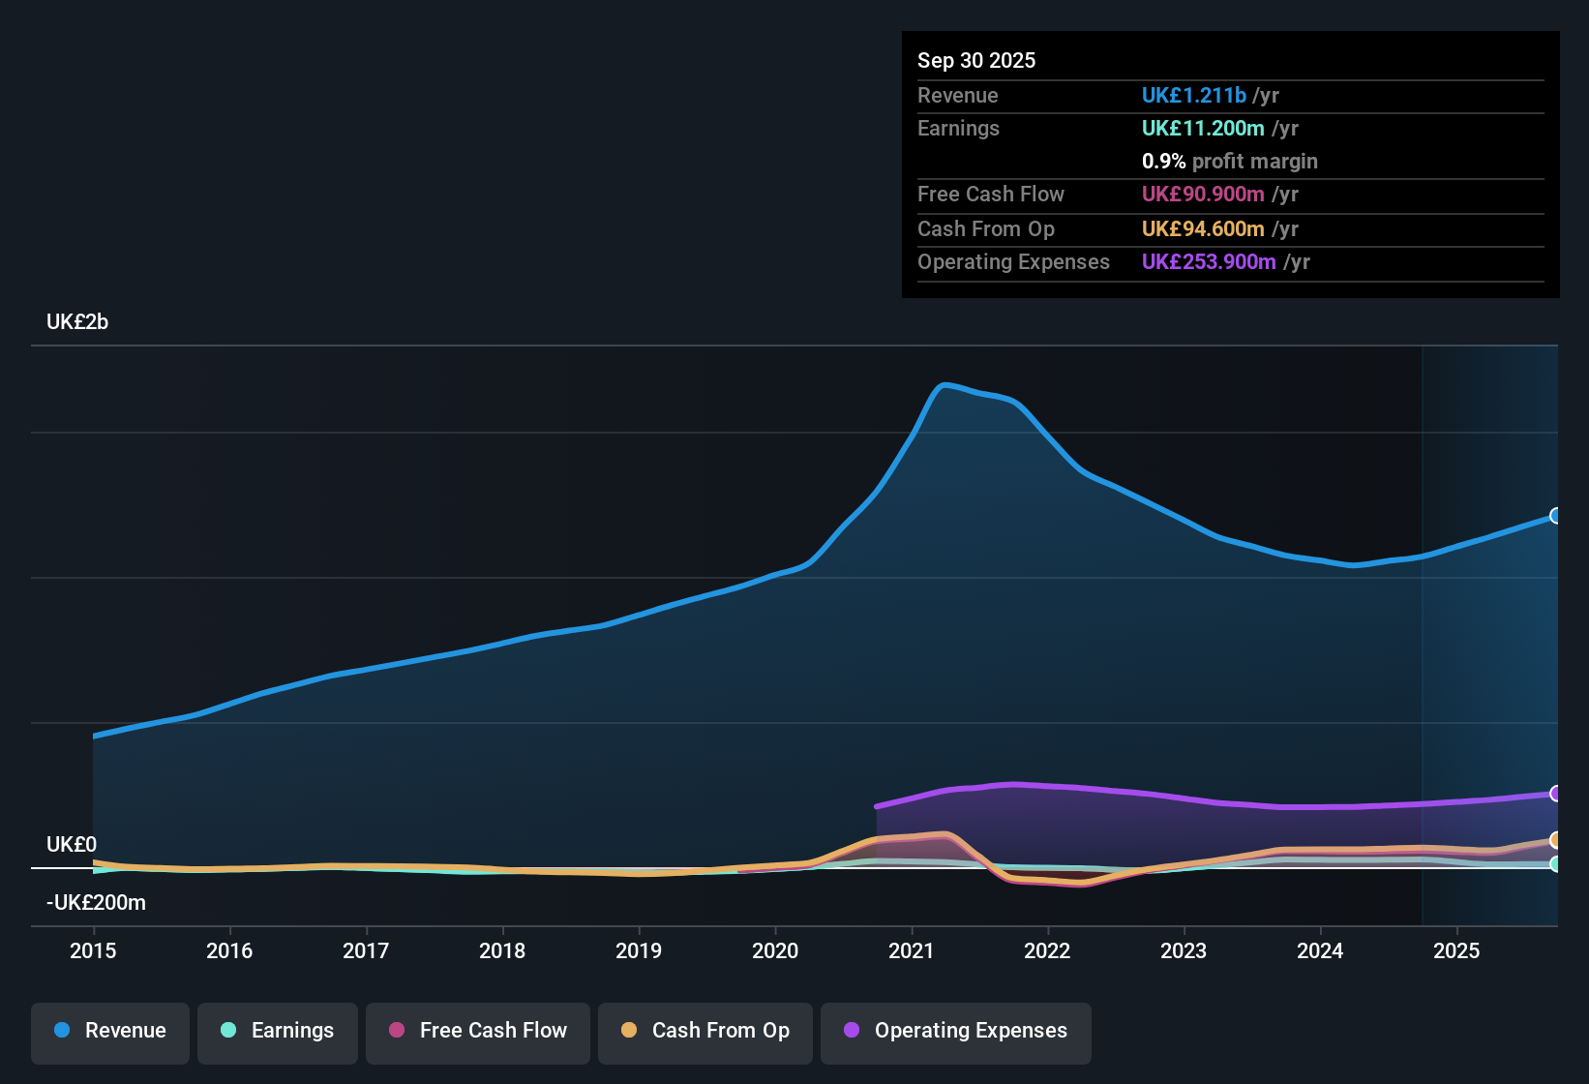This screenshot has height=1084, width=1589.
Task: Click the Free Cash Flow legend dot
Action: point(397,1031)
